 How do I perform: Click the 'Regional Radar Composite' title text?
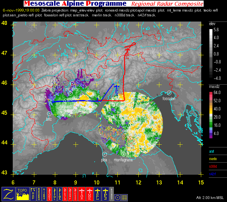tap(167, 4)
